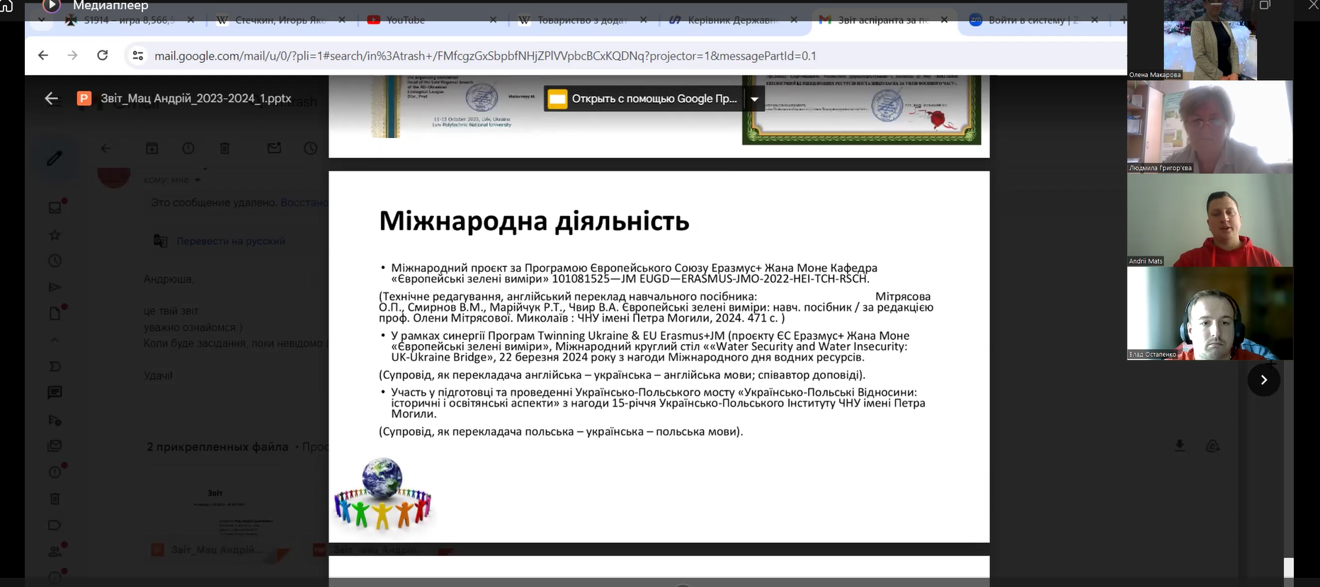This screenshot has width=1320, height=587.
Task: Go to next attachment with right arrow
Action: click(1263, 380)
